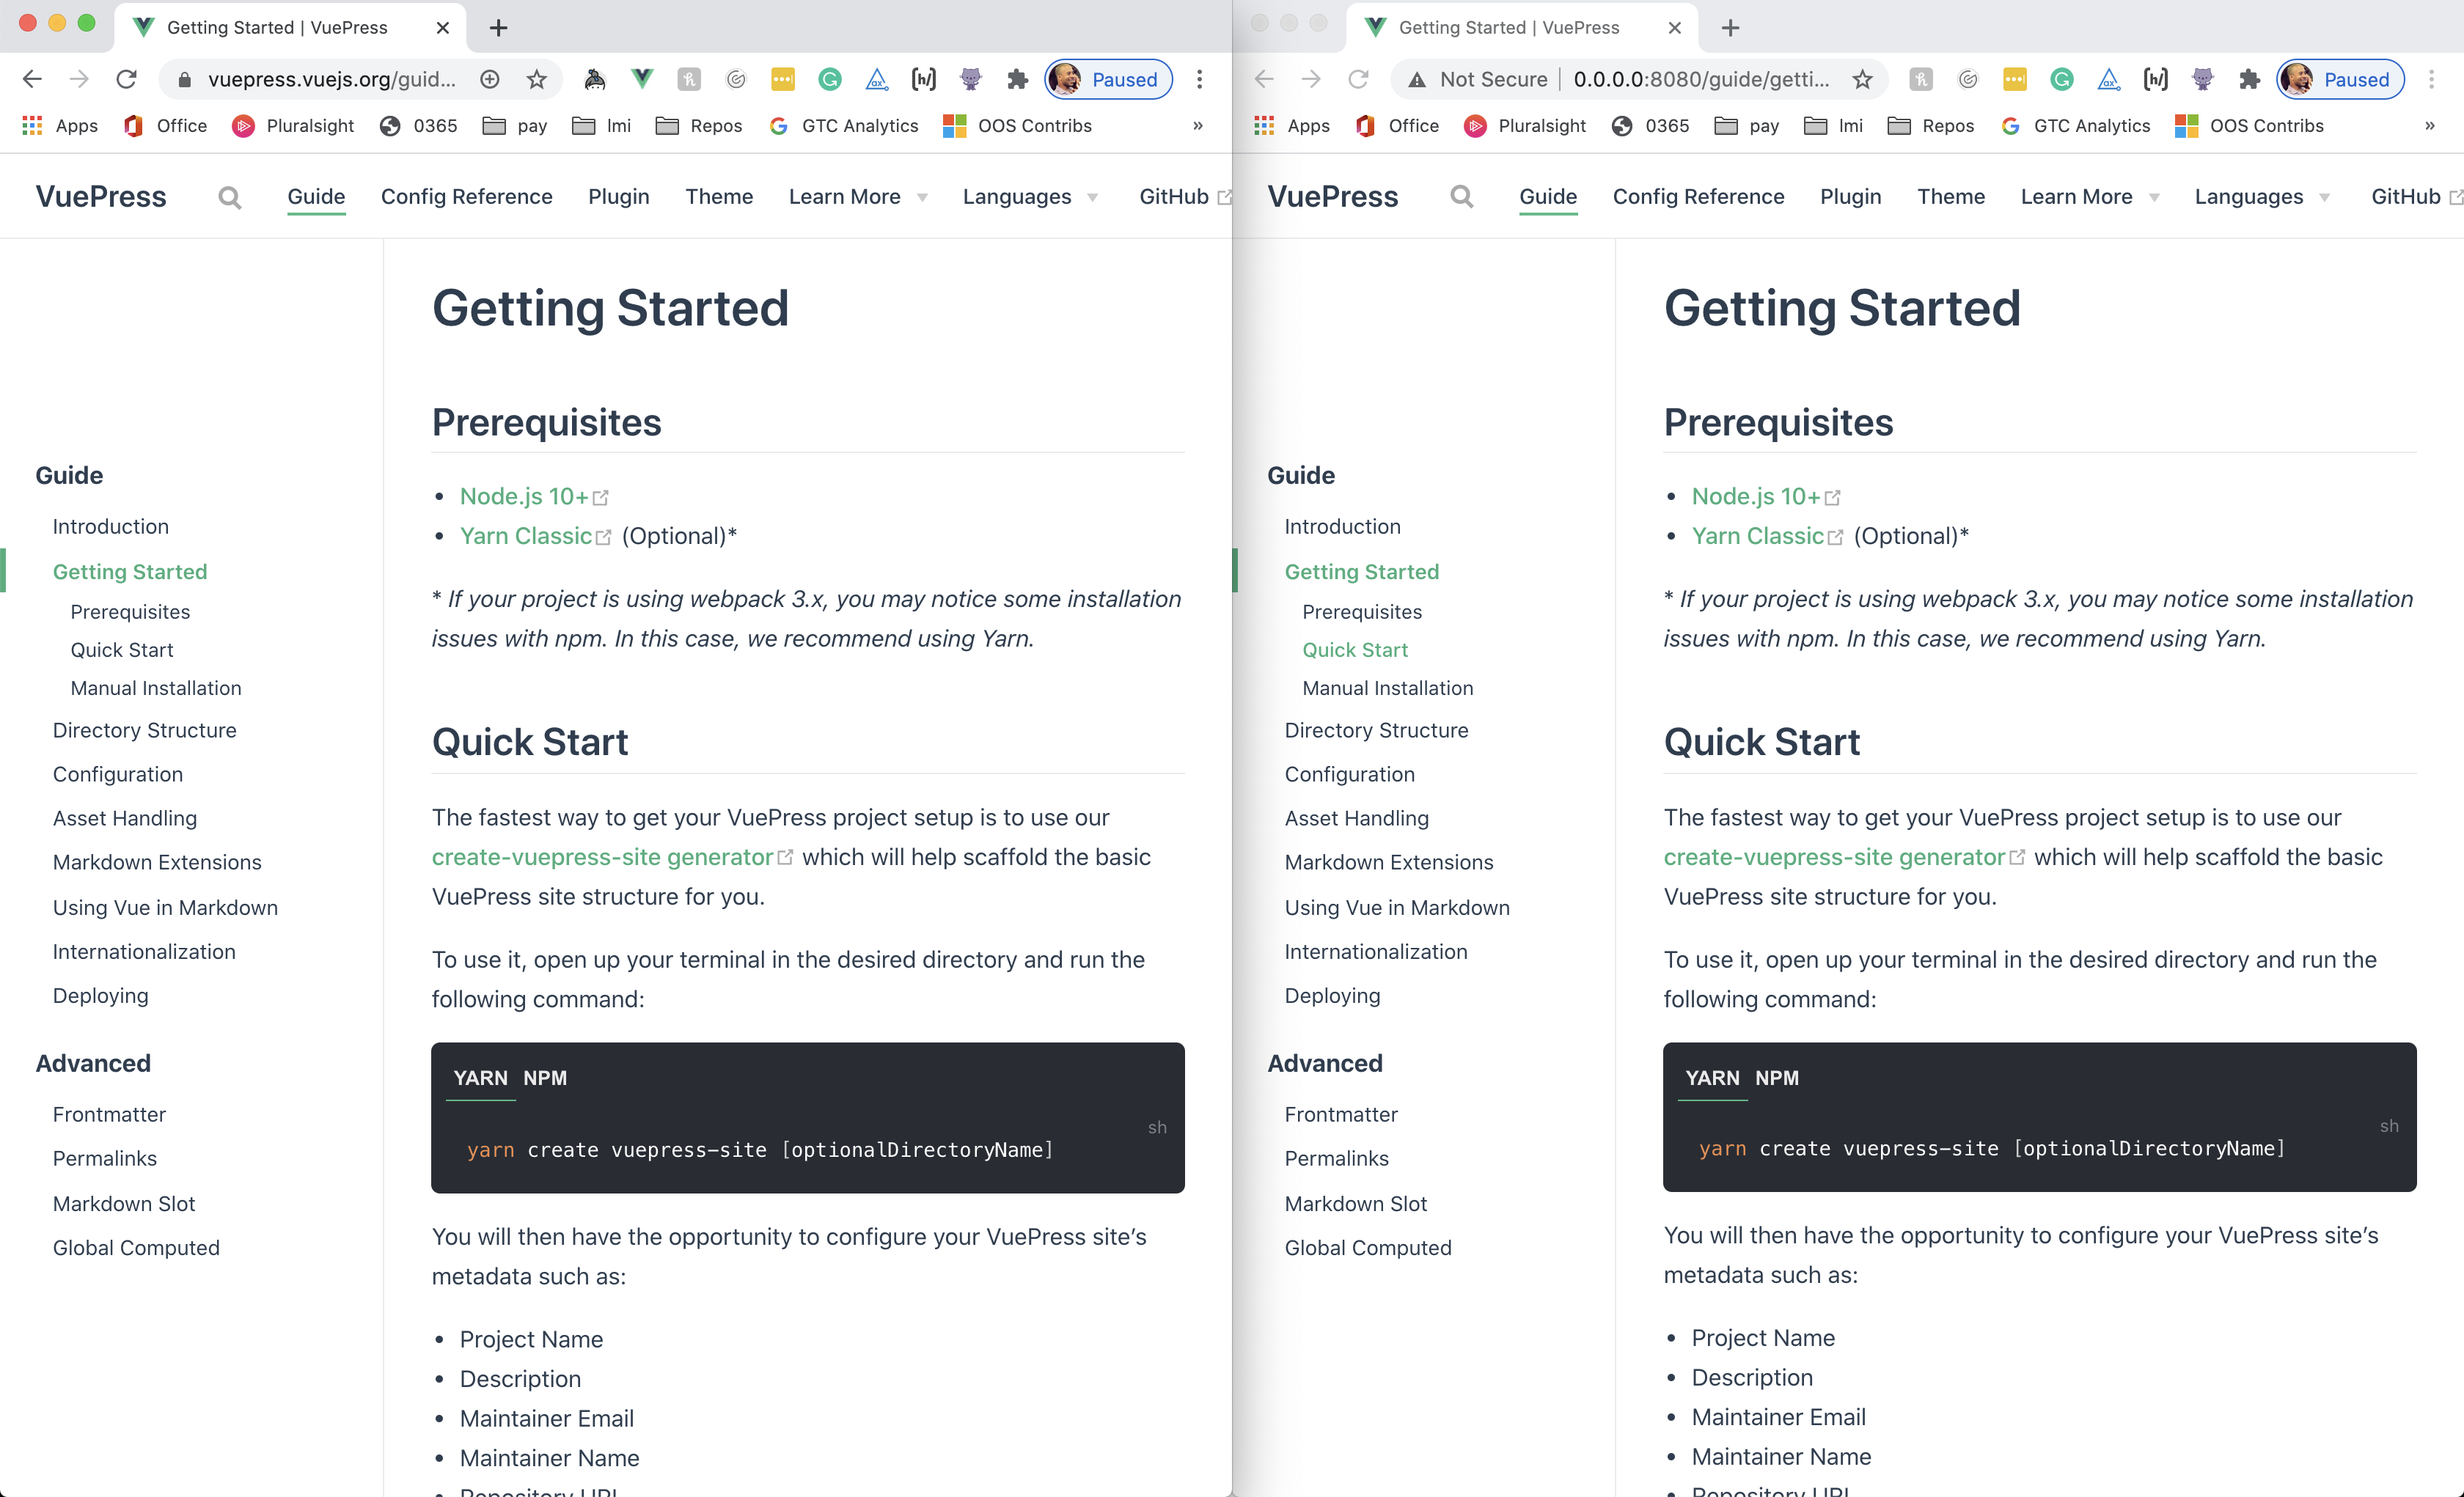Open the Pluralsight bookmark in left window

(x=293, y=126)
